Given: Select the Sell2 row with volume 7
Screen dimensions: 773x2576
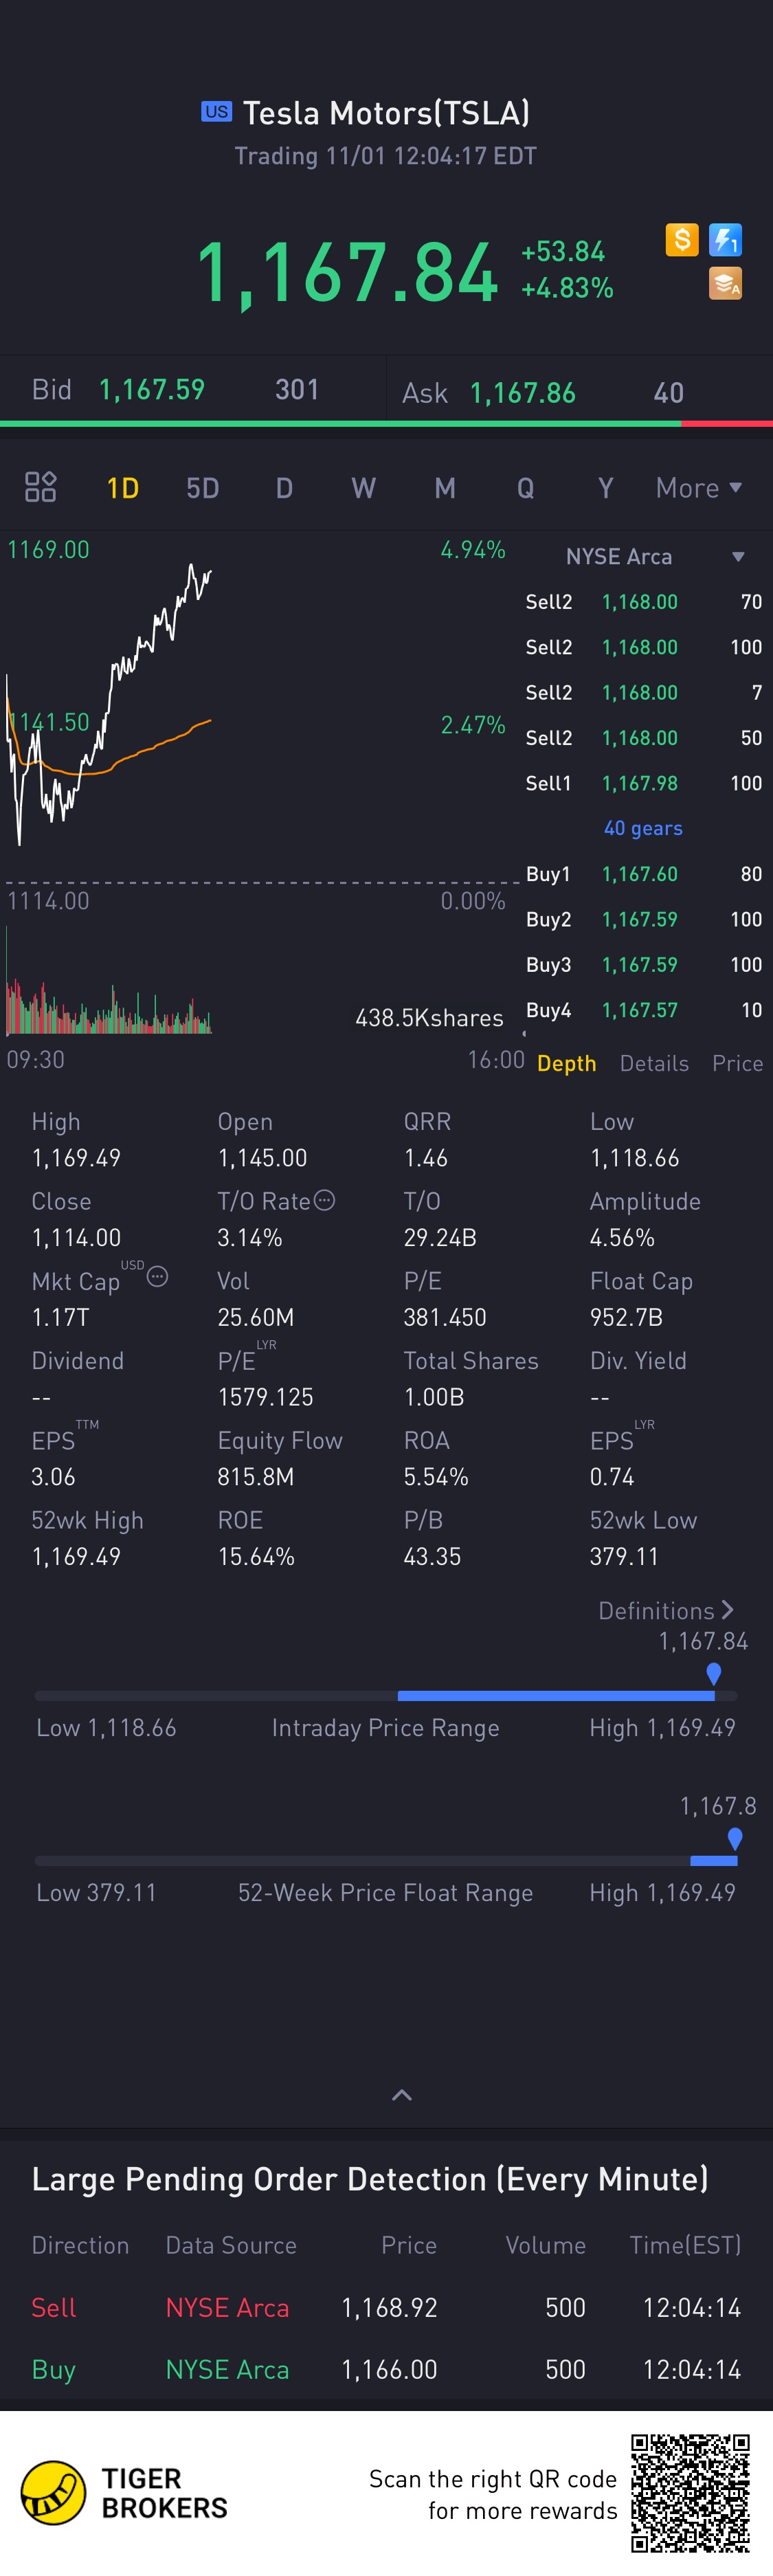Looking at the screenshot, I should pos(643,692).
